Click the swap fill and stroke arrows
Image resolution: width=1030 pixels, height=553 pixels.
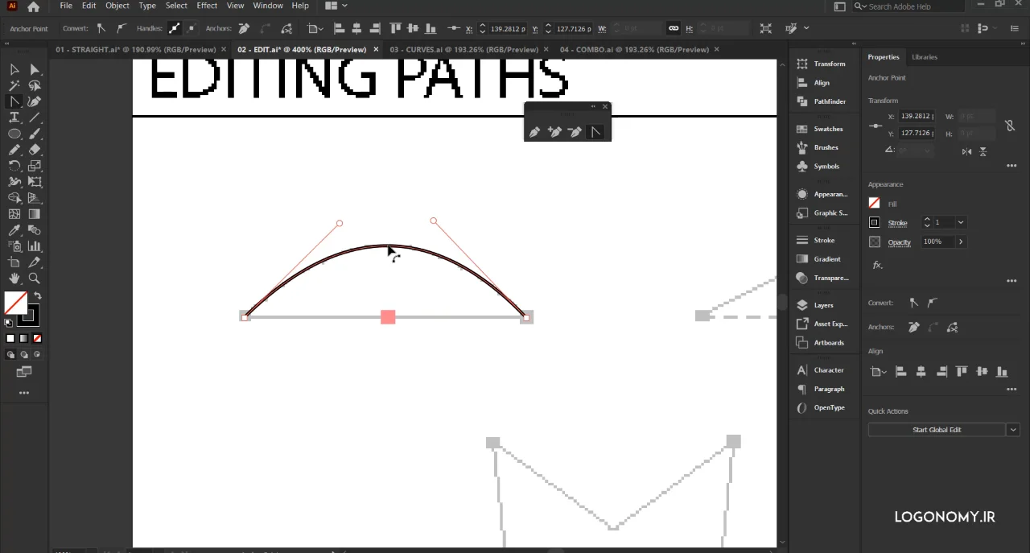pyautogui.click(x=37, y=296)
